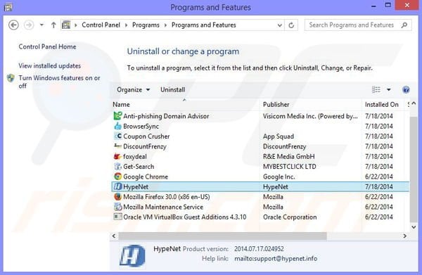The image size is (422, 275).
Task: Select the Mozilla Firefox icon
Action: [117, 197]
